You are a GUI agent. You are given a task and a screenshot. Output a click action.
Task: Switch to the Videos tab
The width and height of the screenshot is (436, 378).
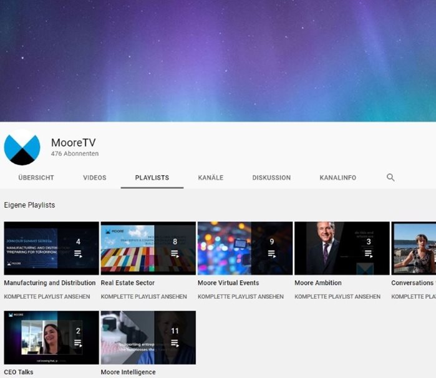pyautogui.click(x=95, y=177)
